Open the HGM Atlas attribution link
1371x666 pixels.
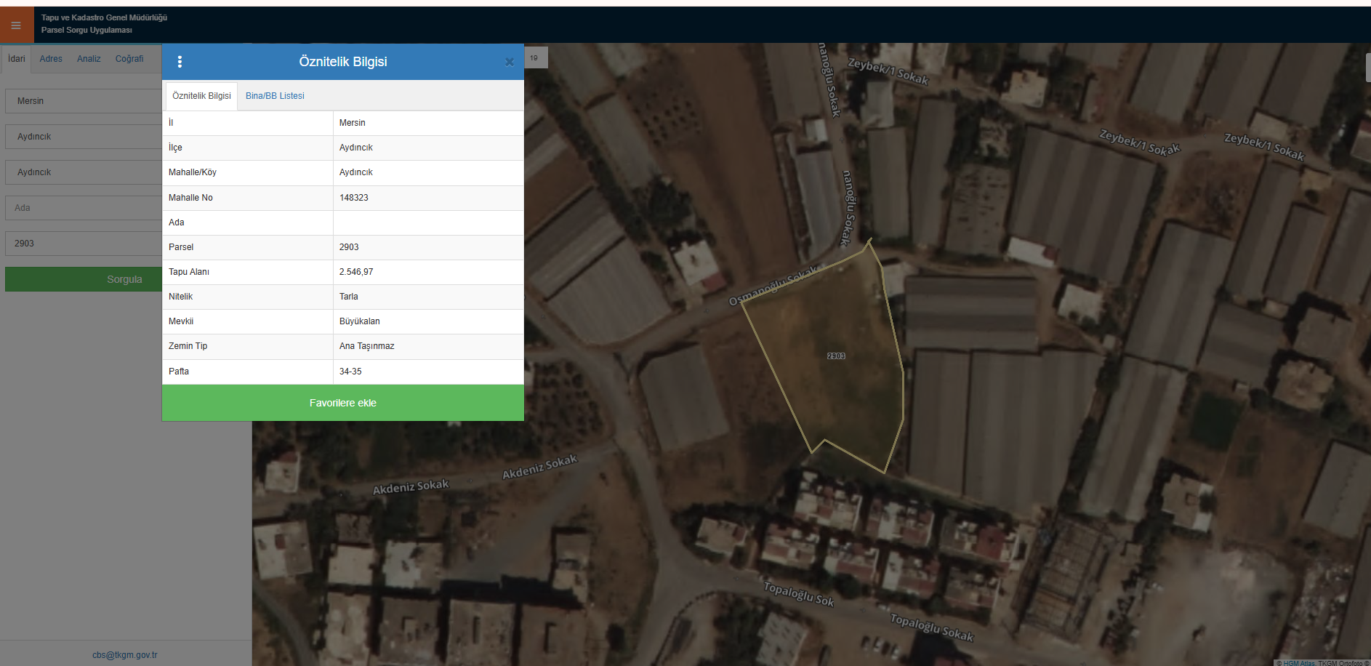pos(1298,662)
